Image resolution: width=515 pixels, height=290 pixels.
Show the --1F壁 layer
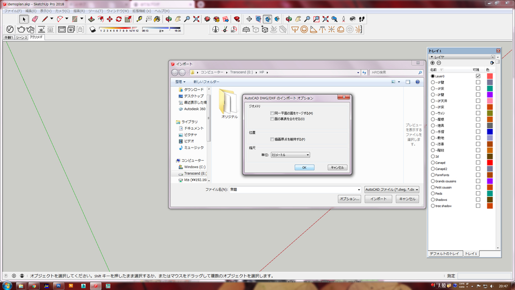click(478, 82)
